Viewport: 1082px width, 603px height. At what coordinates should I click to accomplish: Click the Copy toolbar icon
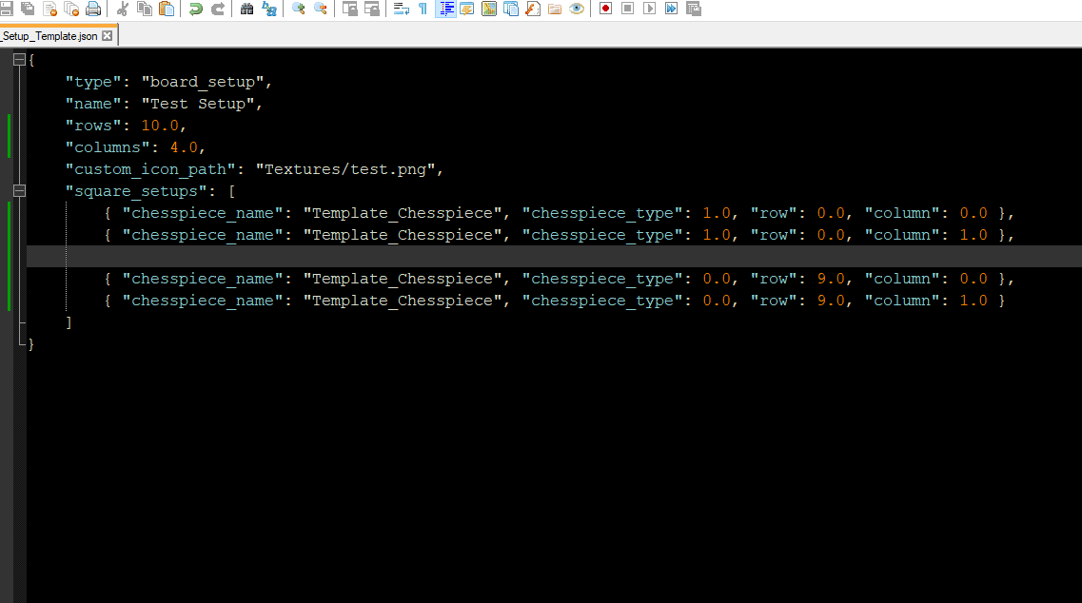click(145, 9)
